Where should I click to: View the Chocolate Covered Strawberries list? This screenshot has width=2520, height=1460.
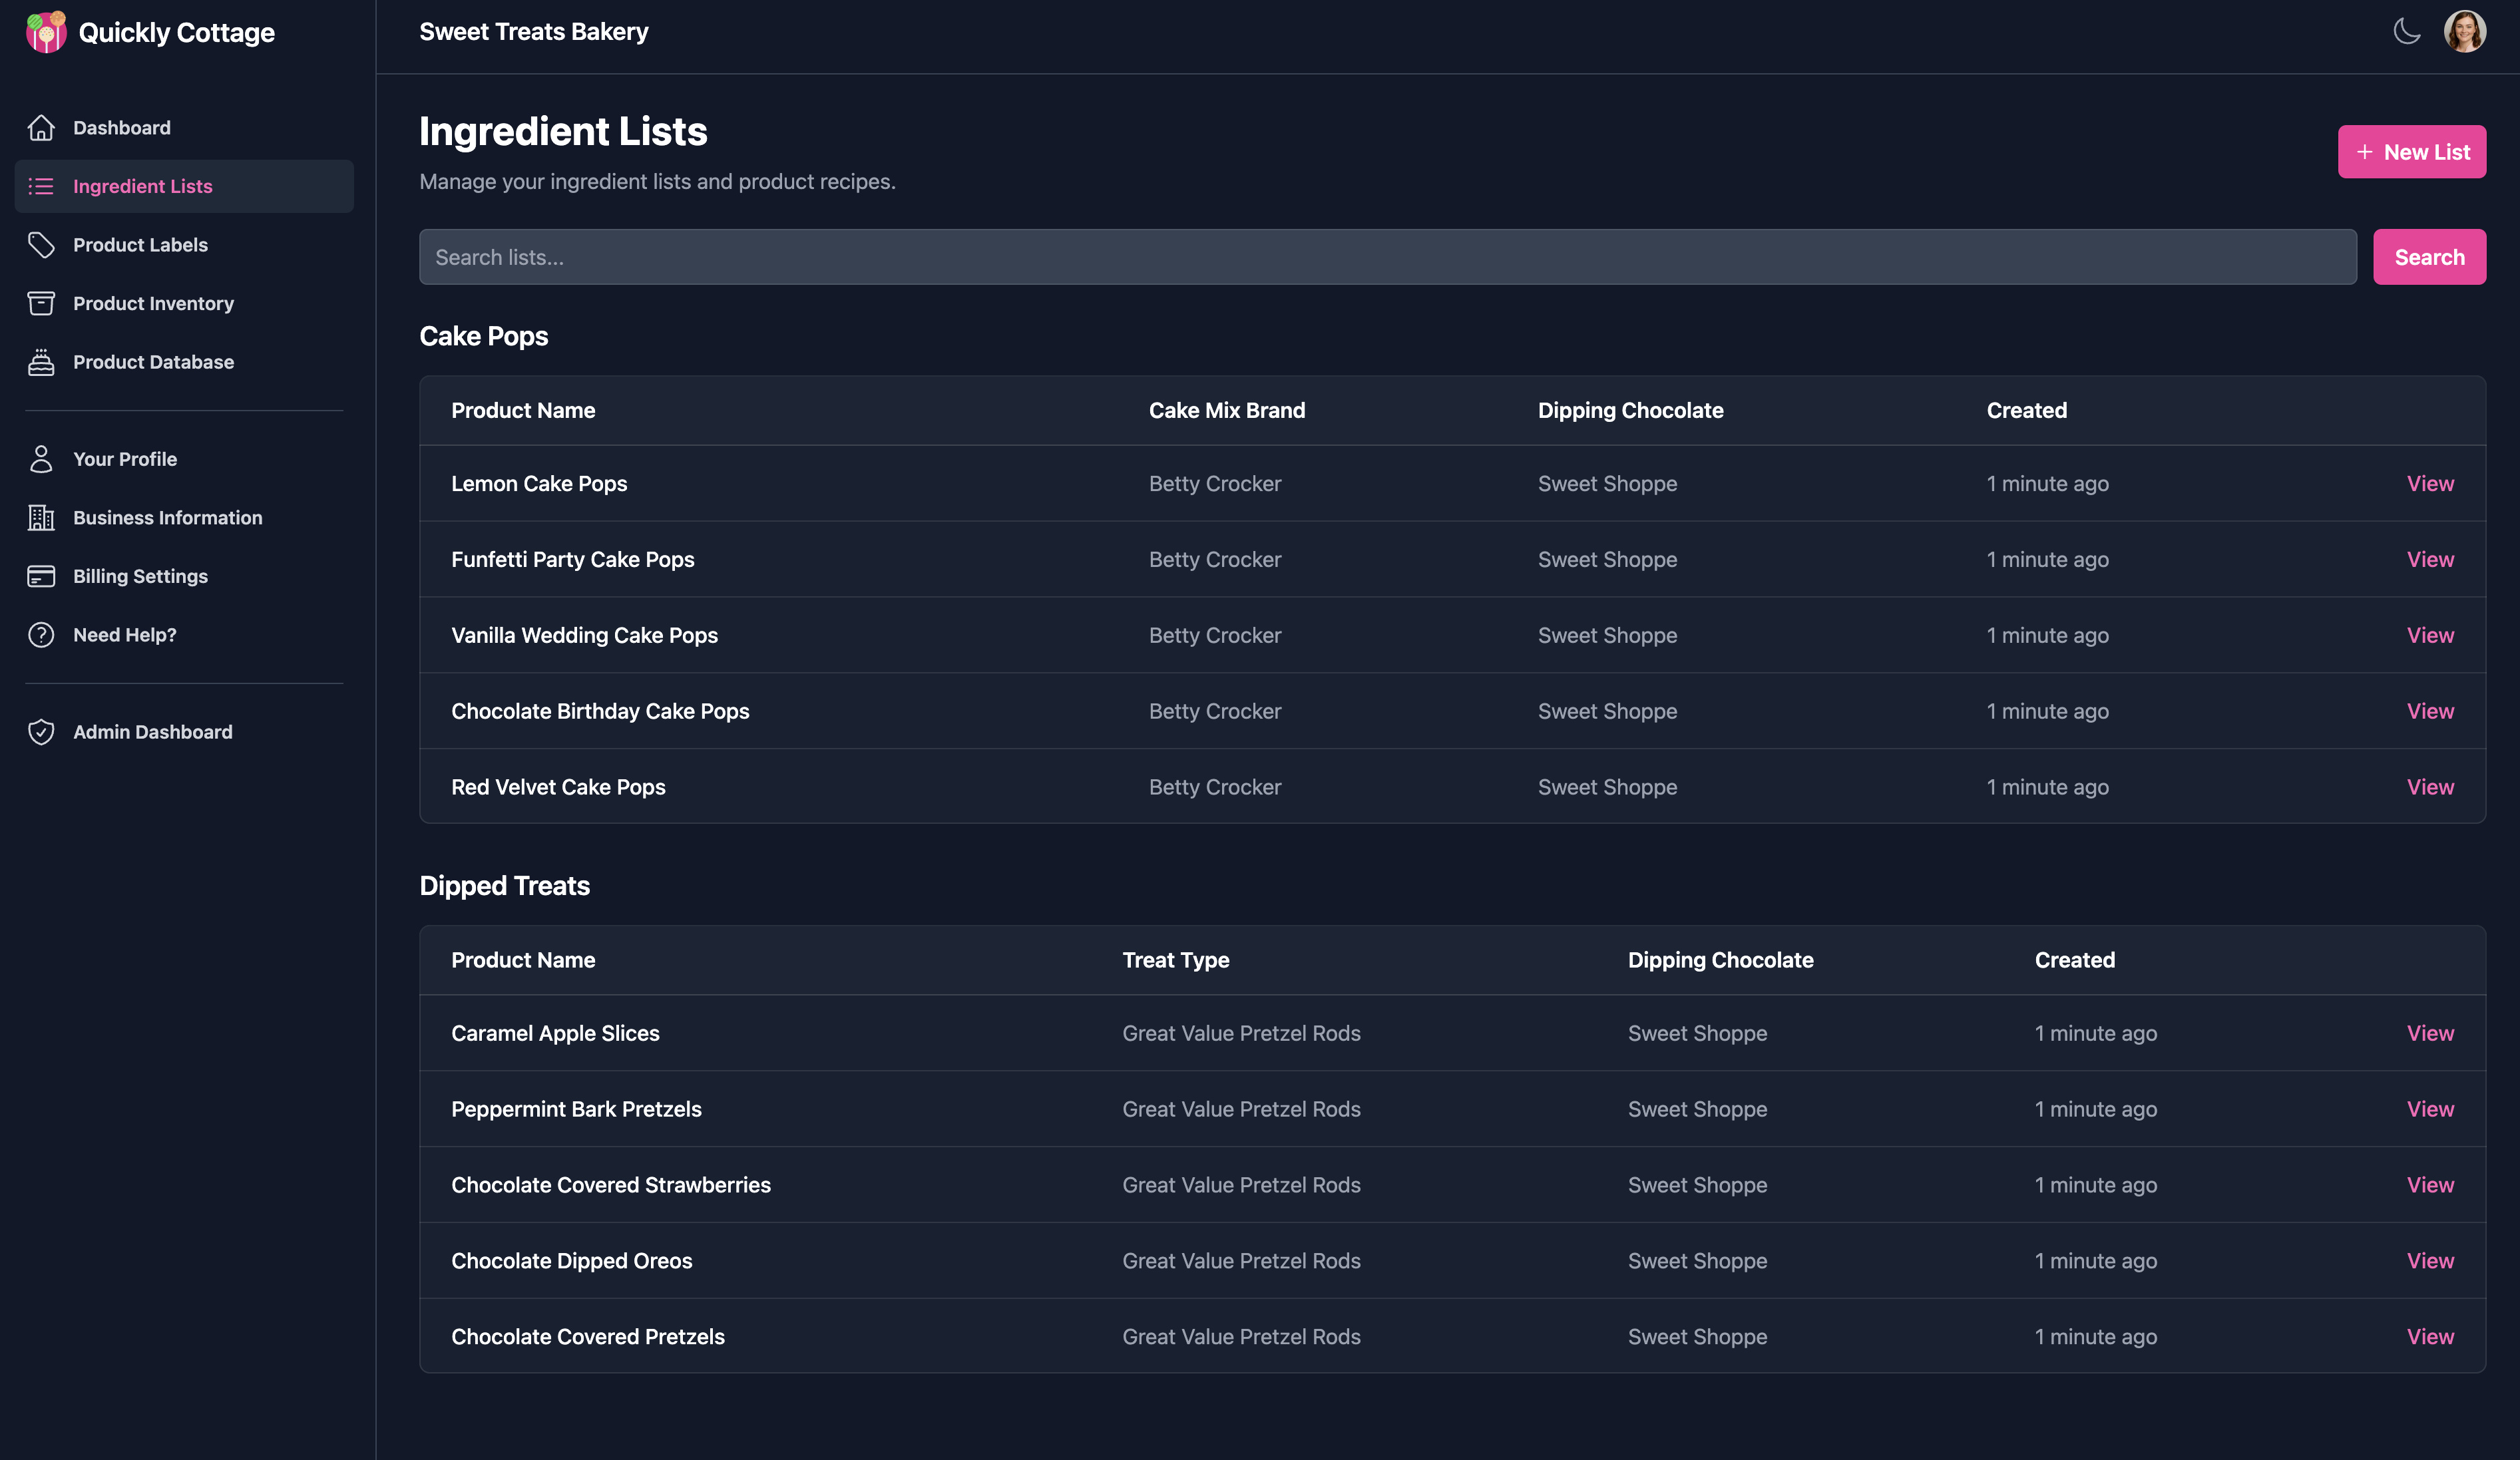pyautogui.click(x=2430, y=1185)
